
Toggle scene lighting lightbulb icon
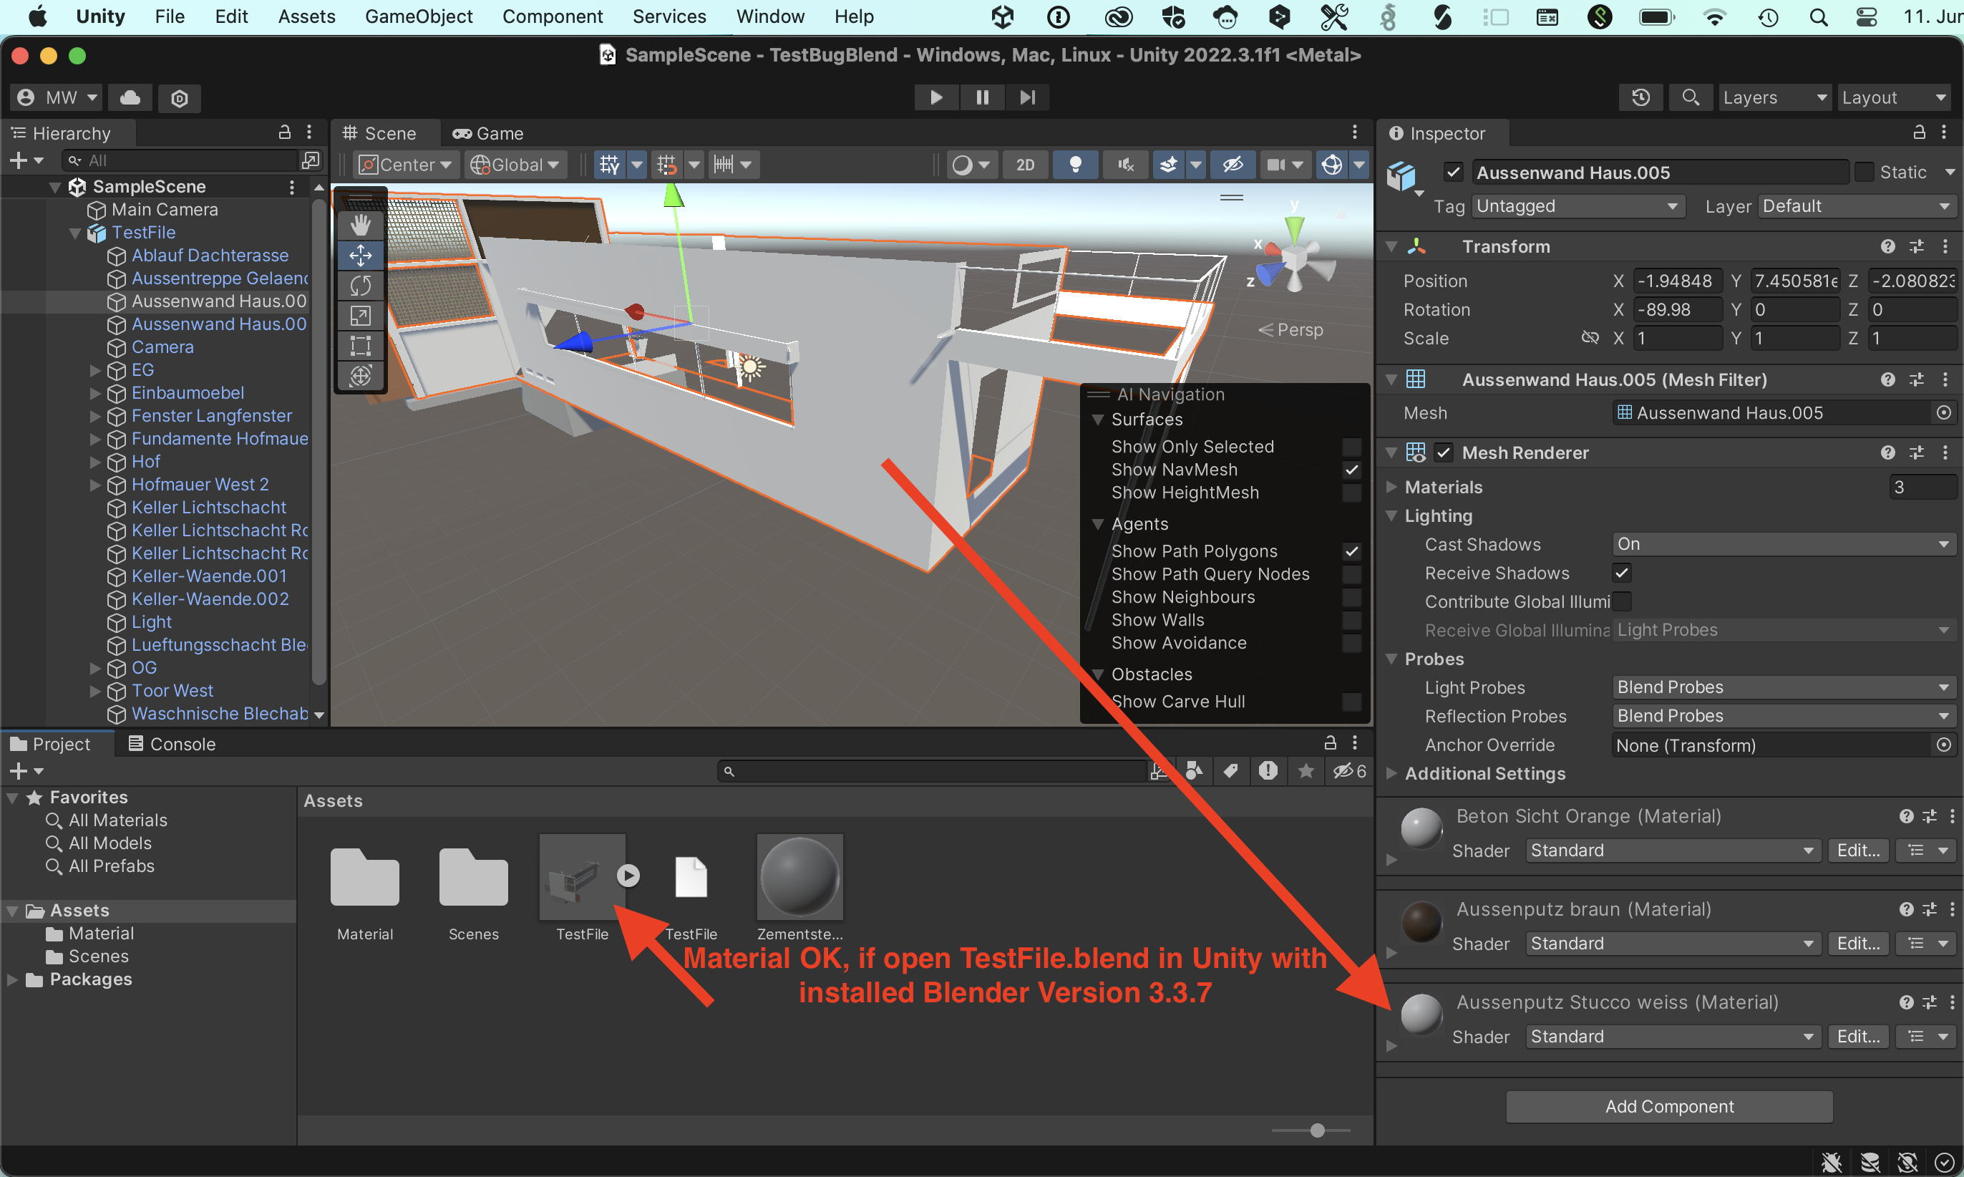click(1075, 165)
